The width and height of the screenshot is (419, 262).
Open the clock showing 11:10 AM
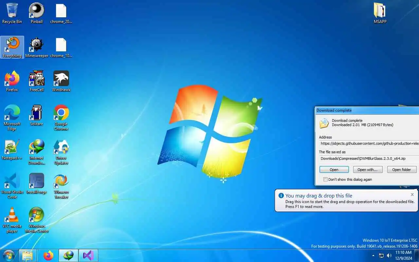(x=403, y=255)
